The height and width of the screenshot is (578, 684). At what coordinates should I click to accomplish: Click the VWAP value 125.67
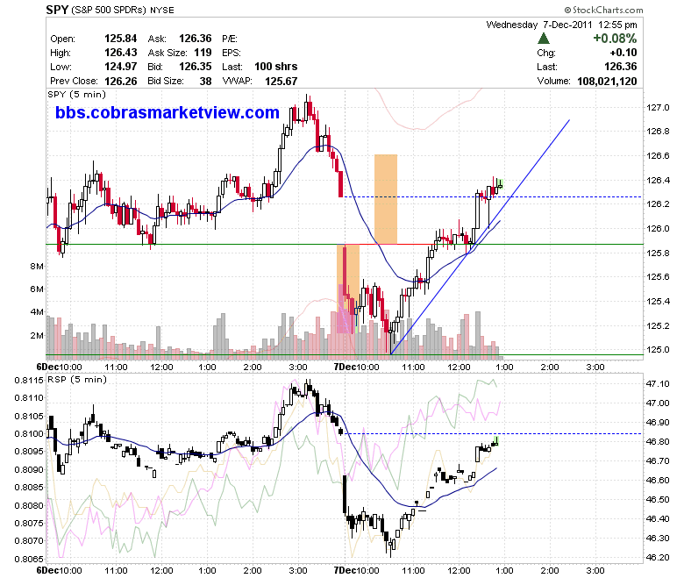(x=281, y=82)
